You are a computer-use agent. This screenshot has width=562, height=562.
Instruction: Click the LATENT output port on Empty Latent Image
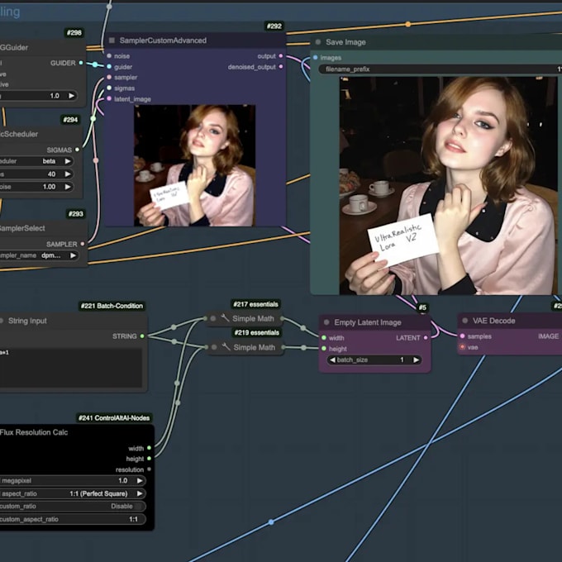coord(427,337)
